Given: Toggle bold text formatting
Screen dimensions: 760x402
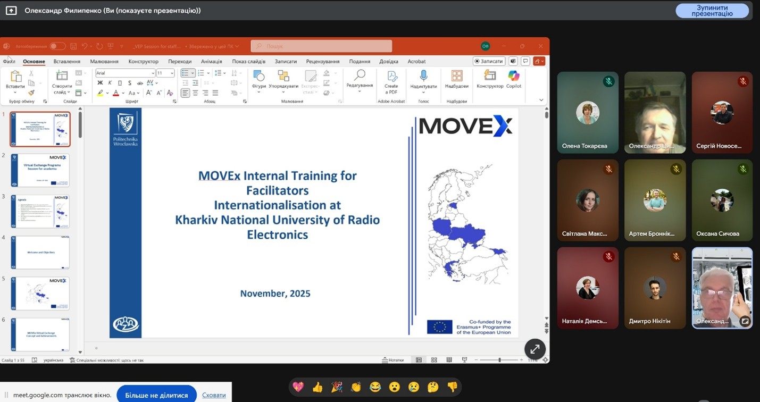Looking at the screenshot, I should click(x=100, y=83).
